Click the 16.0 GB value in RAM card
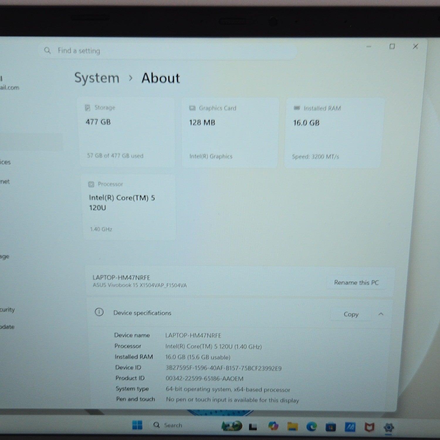Screen dimensions: 440x440 coord(306,123)
